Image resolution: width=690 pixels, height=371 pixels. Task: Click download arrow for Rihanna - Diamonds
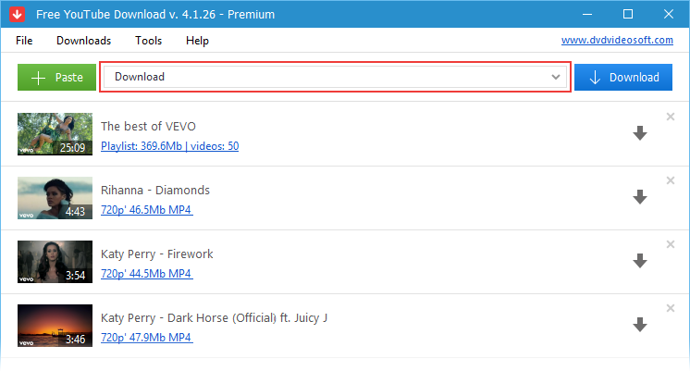(x=640, y=197)
